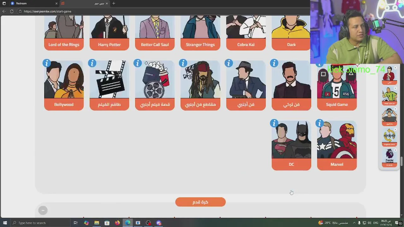
Task: Select the Dark category
Action: pos(291,33)
